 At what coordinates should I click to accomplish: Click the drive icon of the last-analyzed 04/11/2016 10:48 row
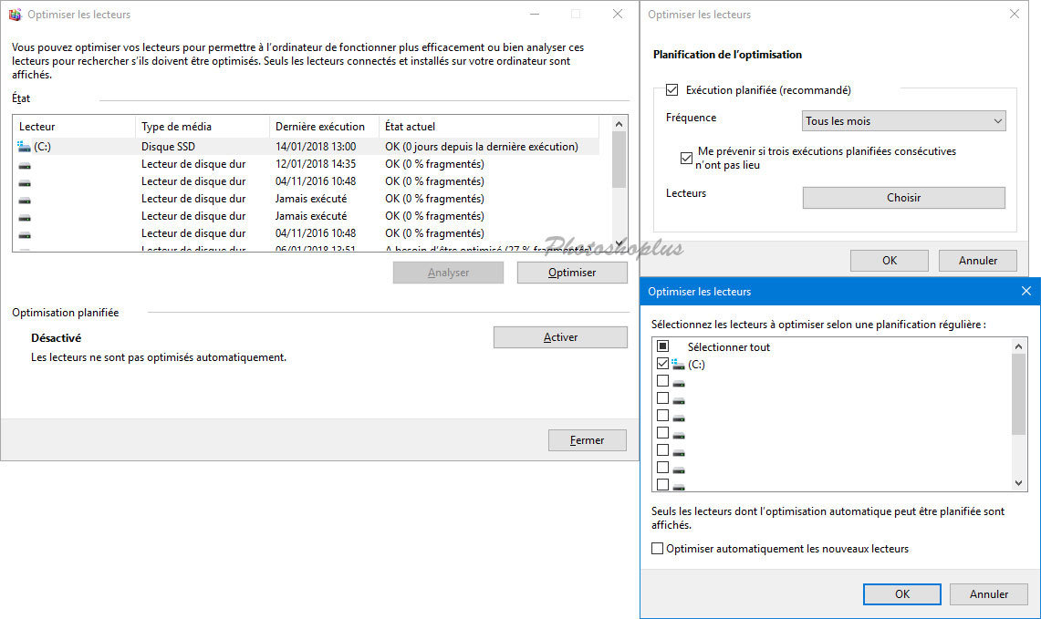25,233
